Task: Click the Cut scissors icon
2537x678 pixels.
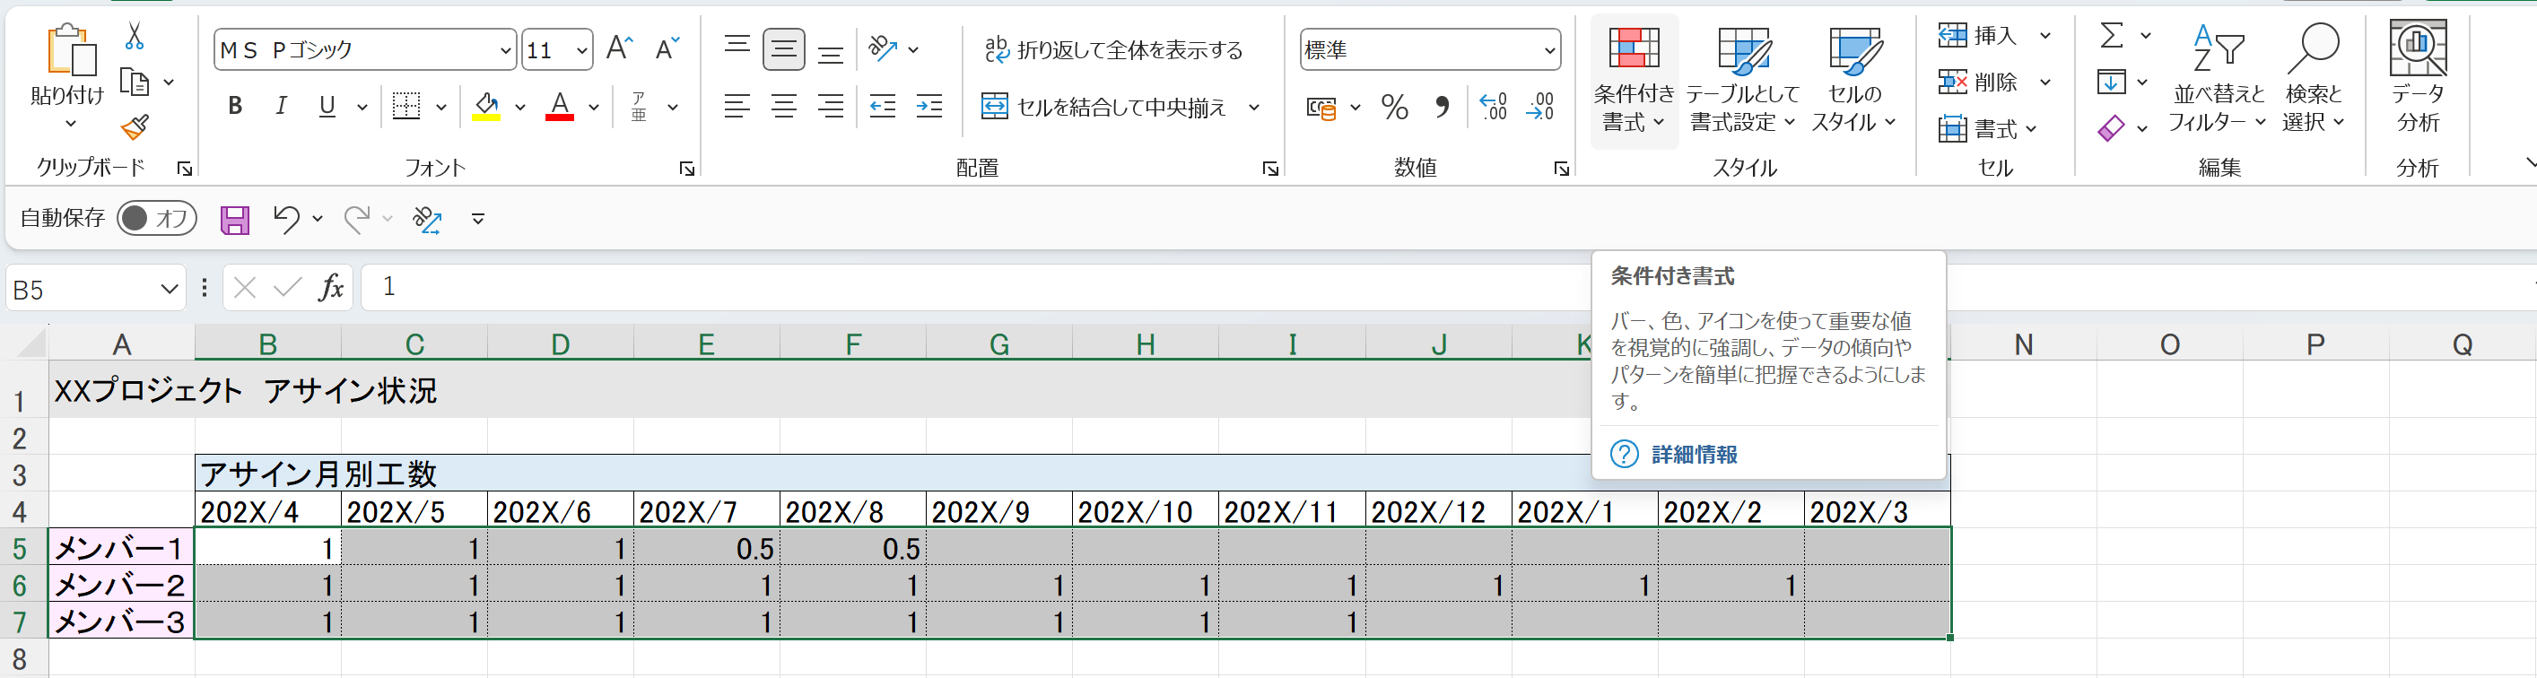Action: click(135, 38)
